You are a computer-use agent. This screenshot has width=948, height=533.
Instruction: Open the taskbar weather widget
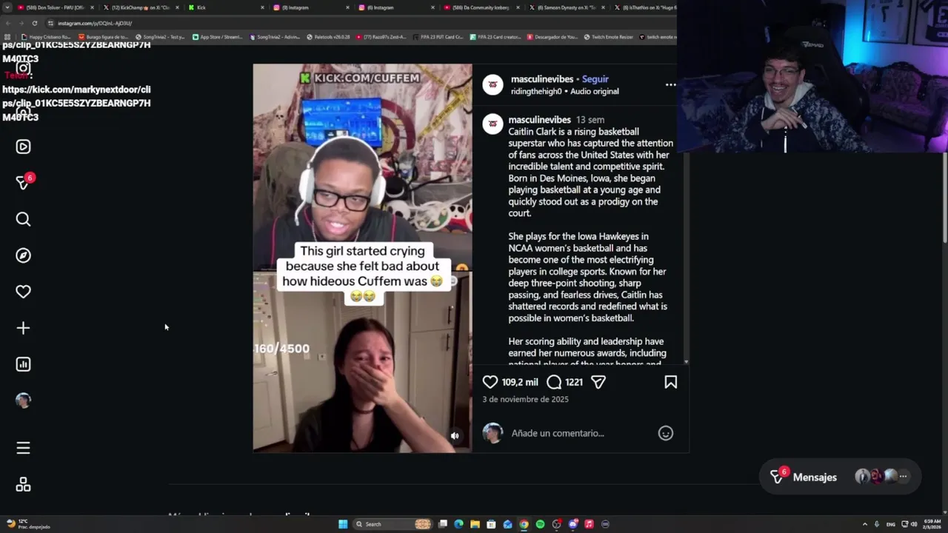point(28,524)
